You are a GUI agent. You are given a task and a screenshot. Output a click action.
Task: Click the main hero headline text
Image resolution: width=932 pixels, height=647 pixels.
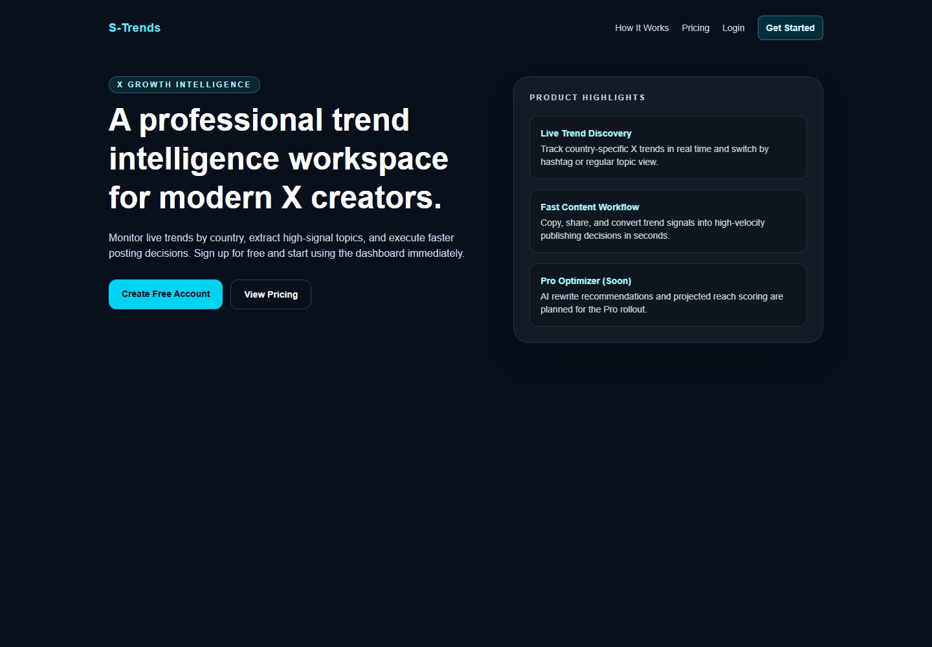point(279,159)
